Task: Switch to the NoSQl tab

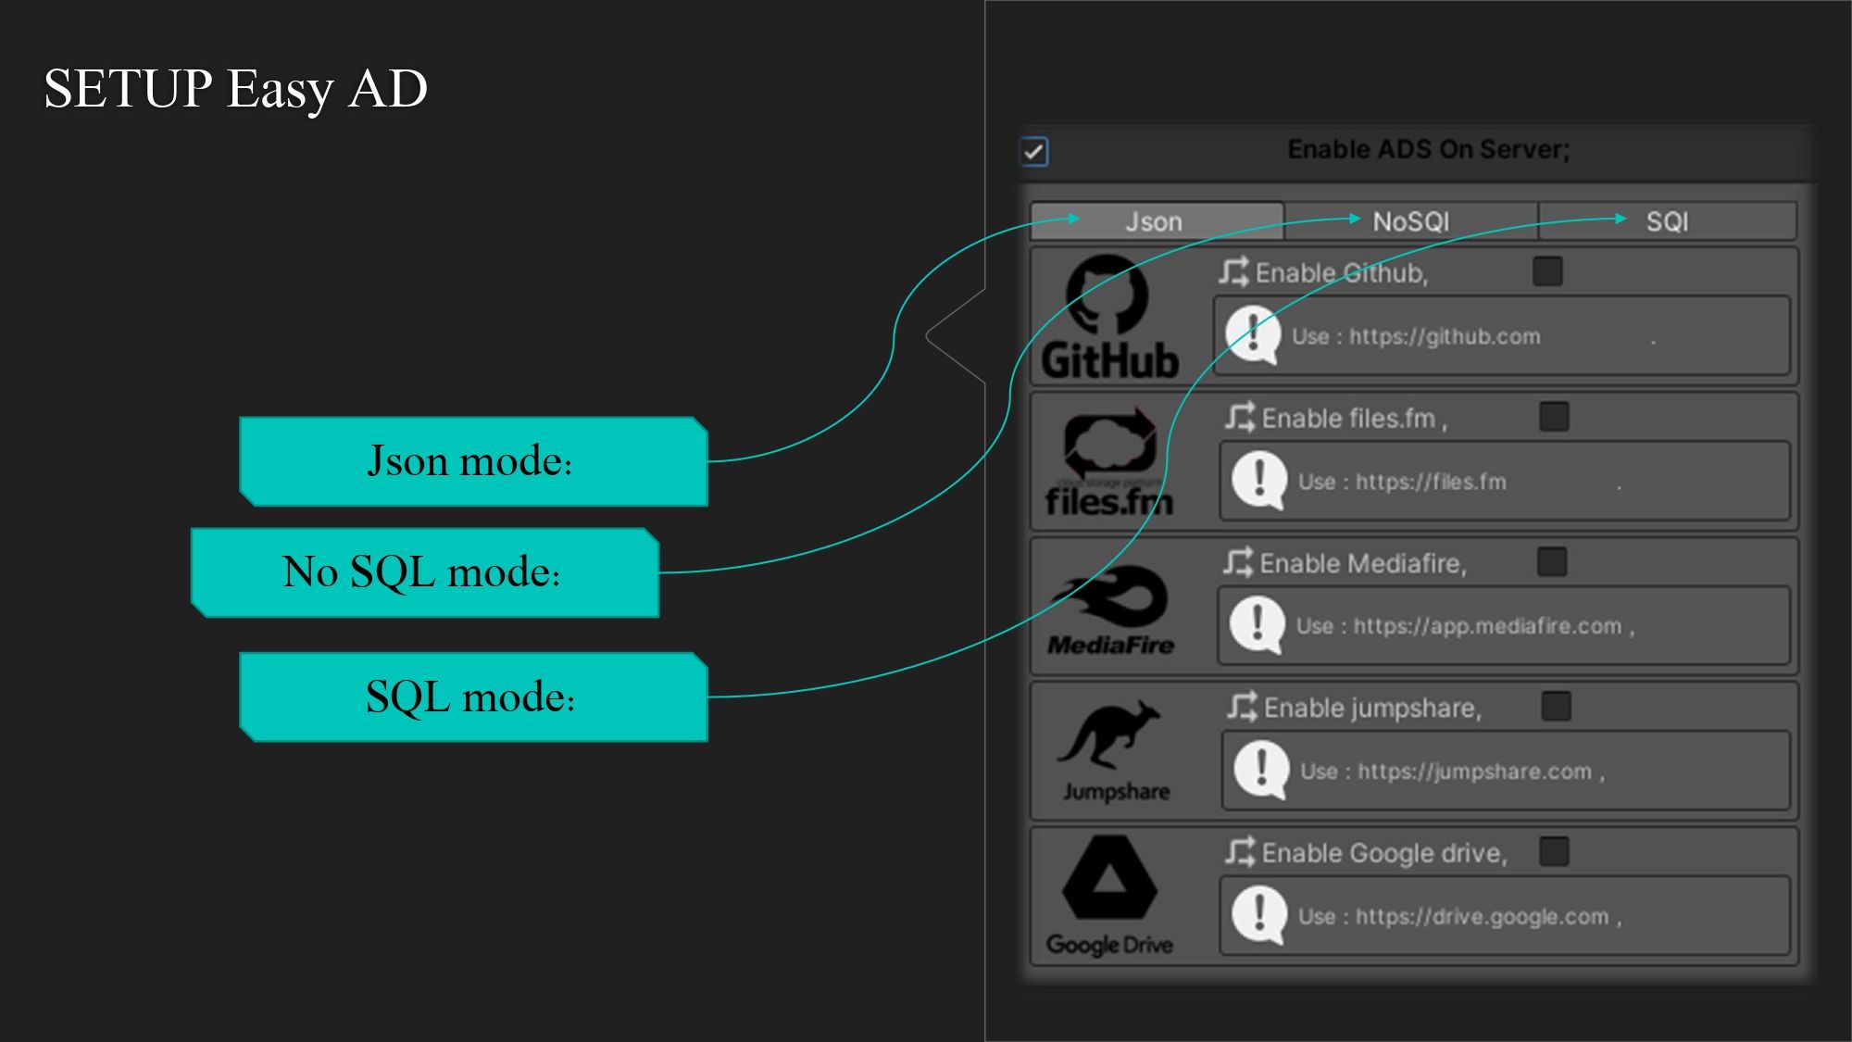Action: pyautogui.click(x=1410, y=222)
